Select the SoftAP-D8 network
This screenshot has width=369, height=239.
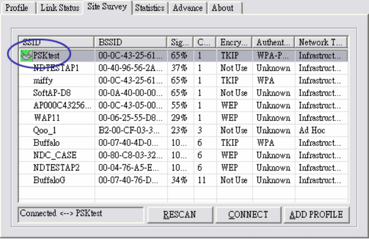(183, 93)
